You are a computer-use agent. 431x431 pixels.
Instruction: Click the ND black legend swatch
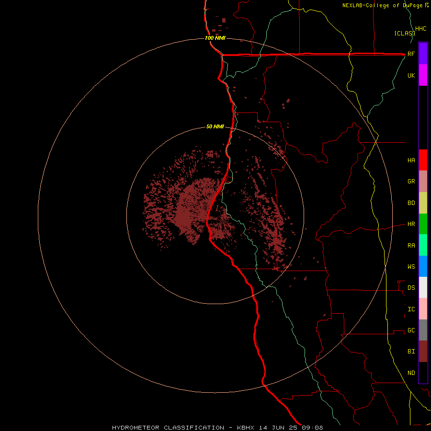tap(423, 373)
